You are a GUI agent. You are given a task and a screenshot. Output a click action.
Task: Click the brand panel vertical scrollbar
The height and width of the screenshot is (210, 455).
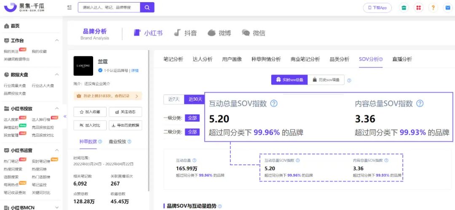coord(149,120)
